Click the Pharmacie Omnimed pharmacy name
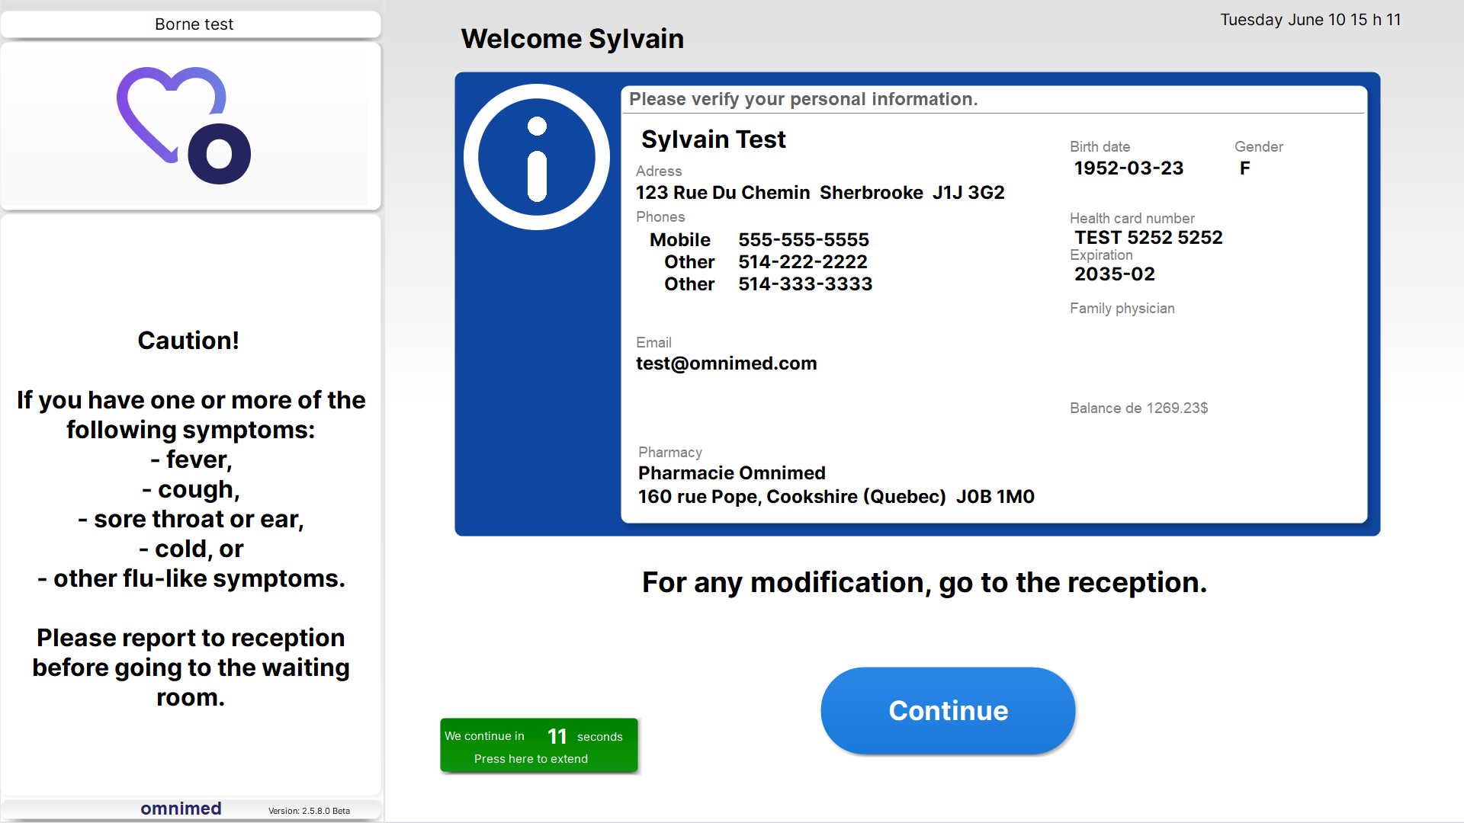Screen dimensions: 1464x823 (x=731, y=473)
